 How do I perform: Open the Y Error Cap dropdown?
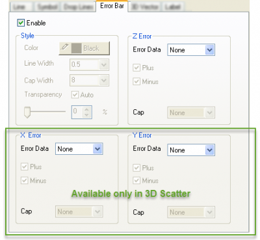pyautogui.click(x=191, y=212)
